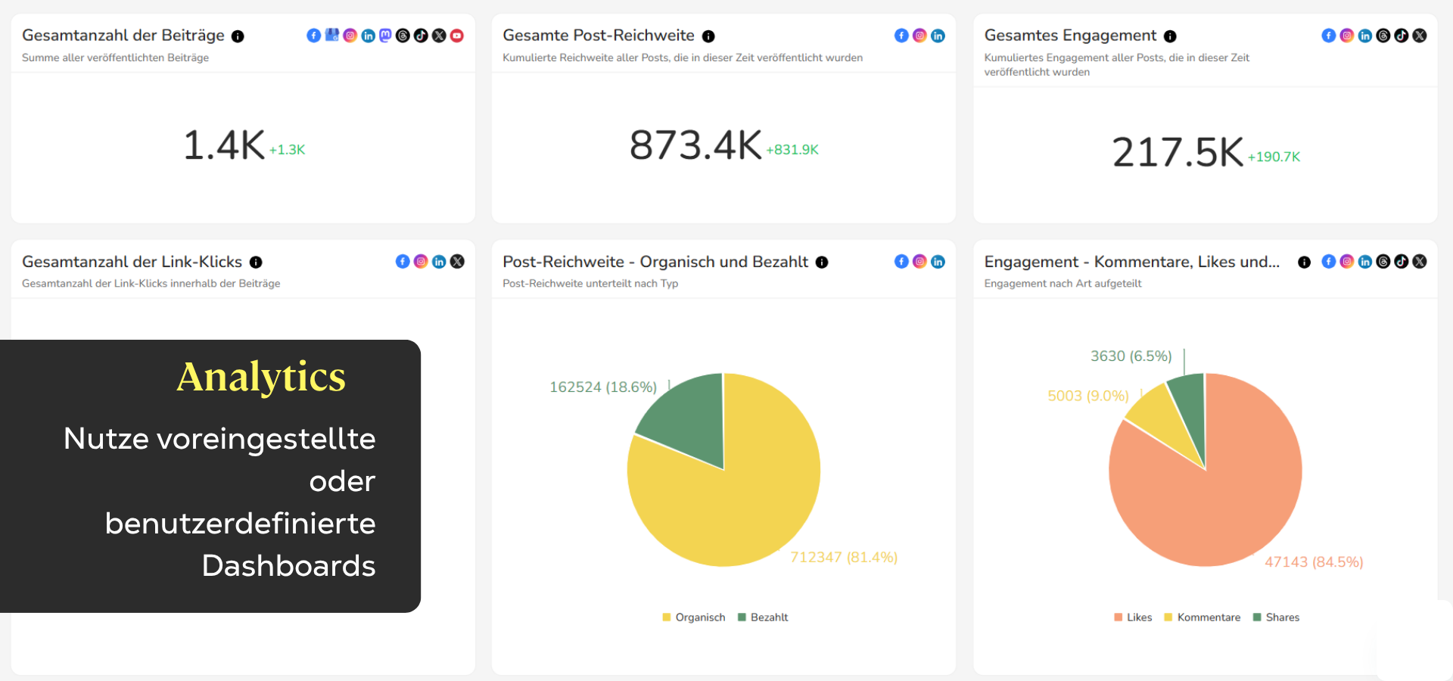Click Facebook icon in Engagement Kommentare, Likes card
Image resolution: width=1453 pixels, height=681 pixels.
[1329, 262]
